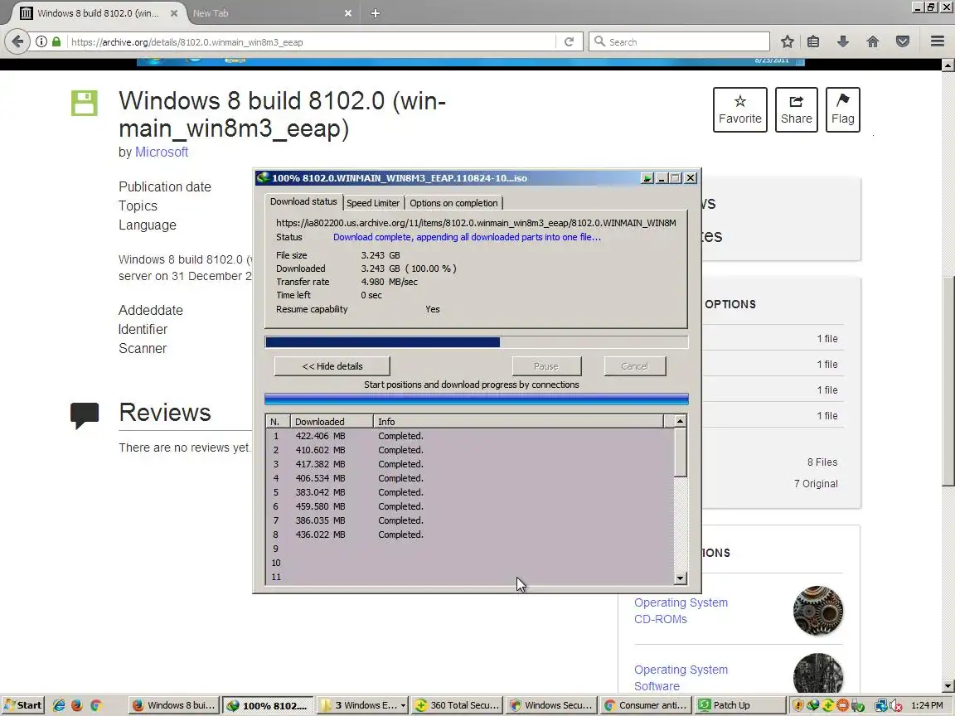Select connection row with 459.580 MB
The width and height of the screenshot is (955, 716).
[470, 506]
